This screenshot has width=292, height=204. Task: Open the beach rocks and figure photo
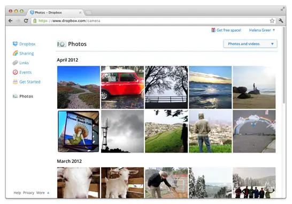point(254,87)
